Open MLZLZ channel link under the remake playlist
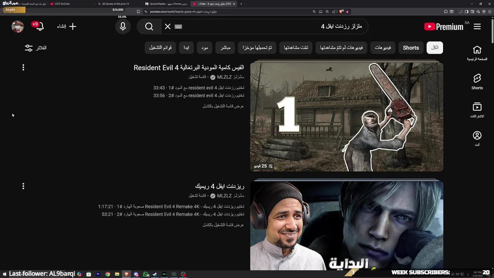Screen dimensions: 494x278 [x=230, y=196]
